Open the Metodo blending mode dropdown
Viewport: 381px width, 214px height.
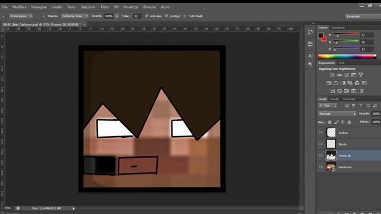pyautogui.click(x=74, y=16)
